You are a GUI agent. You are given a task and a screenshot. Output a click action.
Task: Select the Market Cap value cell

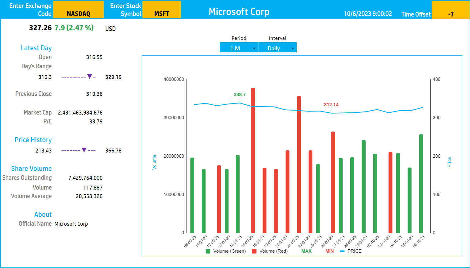(x=80, y=113)
